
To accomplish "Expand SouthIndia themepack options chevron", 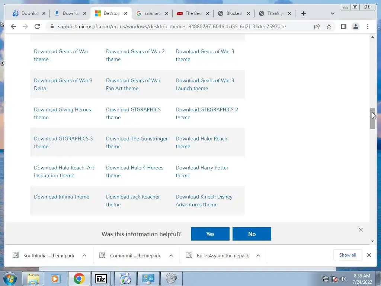I will coord(84,255).
